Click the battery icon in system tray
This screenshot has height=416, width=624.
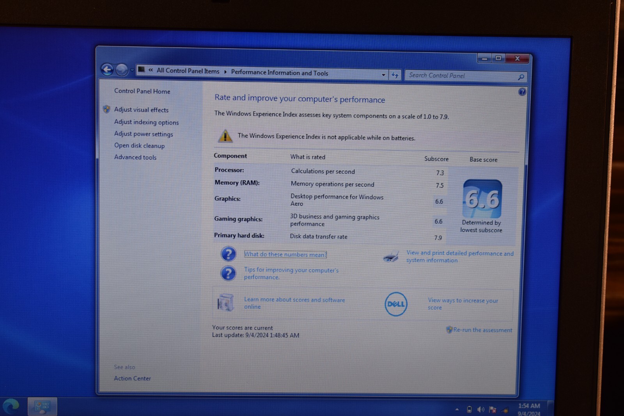point(469,409)
